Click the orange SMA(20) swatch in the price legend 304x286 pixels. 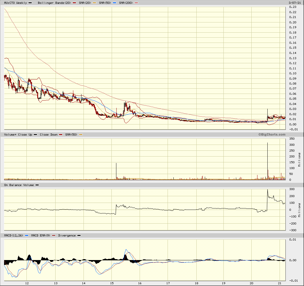pyautogui.click(x=95, y=3)
